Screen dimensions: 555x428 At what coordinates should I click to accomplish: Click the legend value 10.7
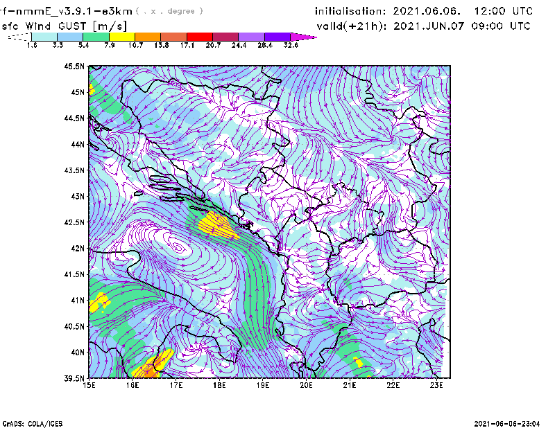pyautogui.click(x=135, y=45)
